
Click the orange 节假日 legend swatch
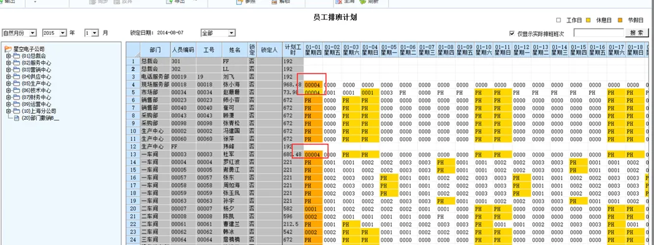pos(620,20)
